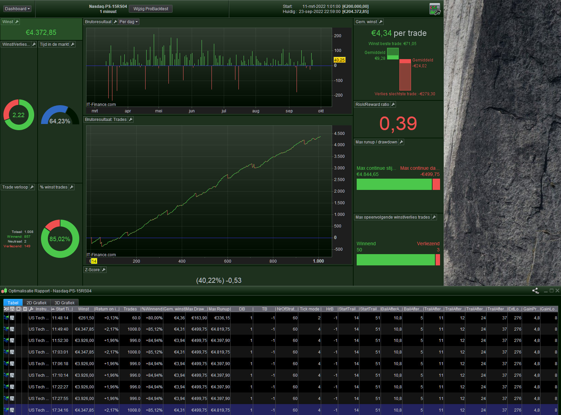Click the Risk/Reward ratio wrench icon

point(393,105)
